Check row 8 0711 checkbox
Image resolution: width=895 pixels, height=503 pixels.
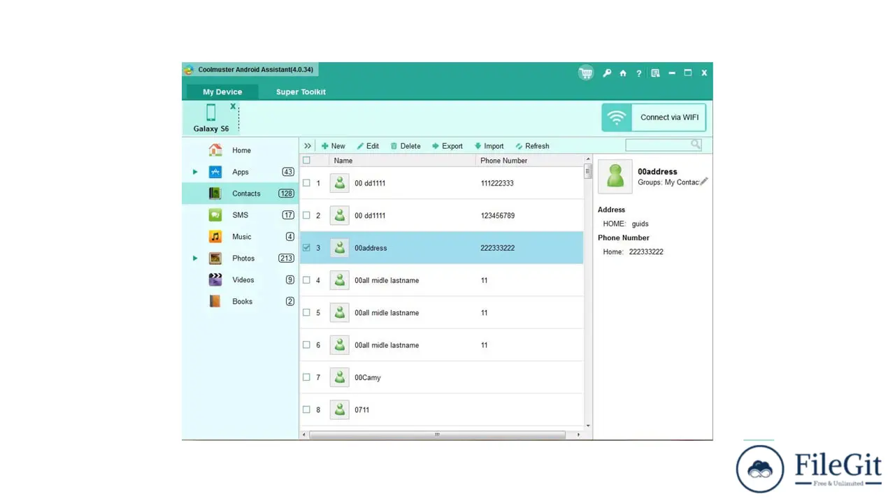(306, 409)
